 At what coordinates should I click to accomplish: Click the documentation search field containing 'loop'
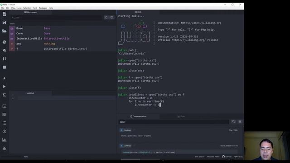tap(174, 122)
